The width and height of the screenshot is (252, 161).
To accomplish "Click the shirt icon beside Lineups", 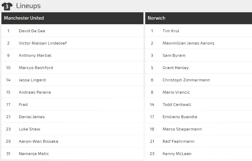I will (7, 6).
